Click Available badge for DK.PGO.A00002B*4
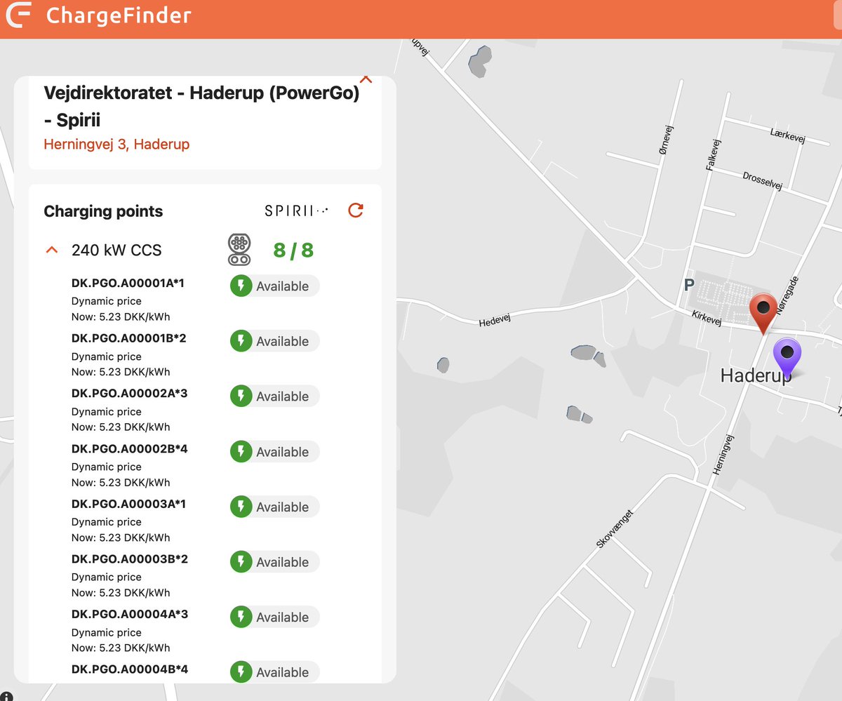The width and height of the screenshot is (842, 701). coord(274,452)
